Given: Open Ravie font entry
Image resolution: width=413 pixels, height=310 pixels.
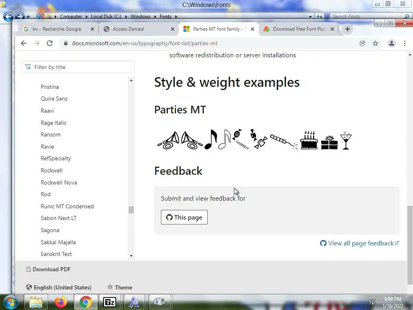Looking at the screenshot, I should (x=47, y=147).
